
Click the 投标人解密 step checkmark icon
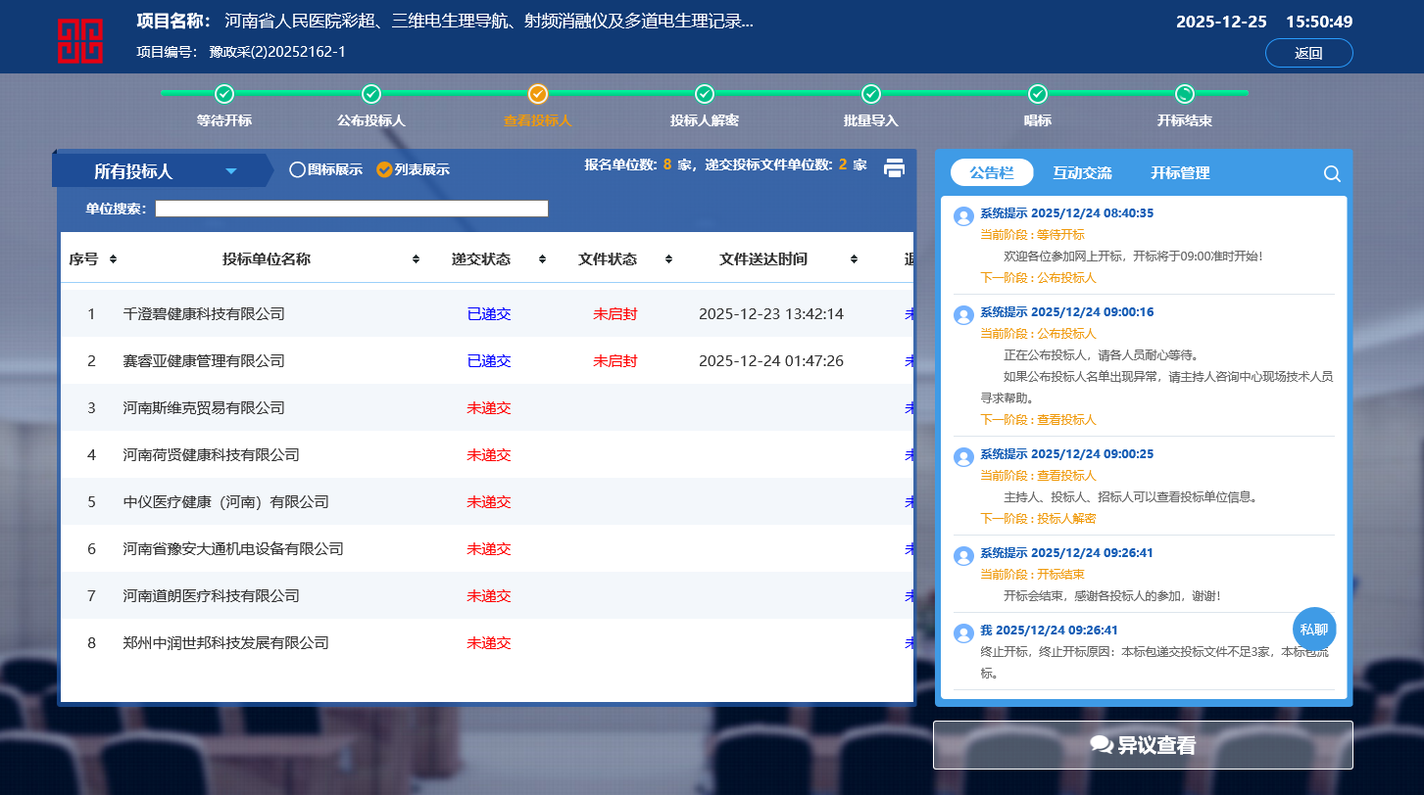[x=705, y=94]
